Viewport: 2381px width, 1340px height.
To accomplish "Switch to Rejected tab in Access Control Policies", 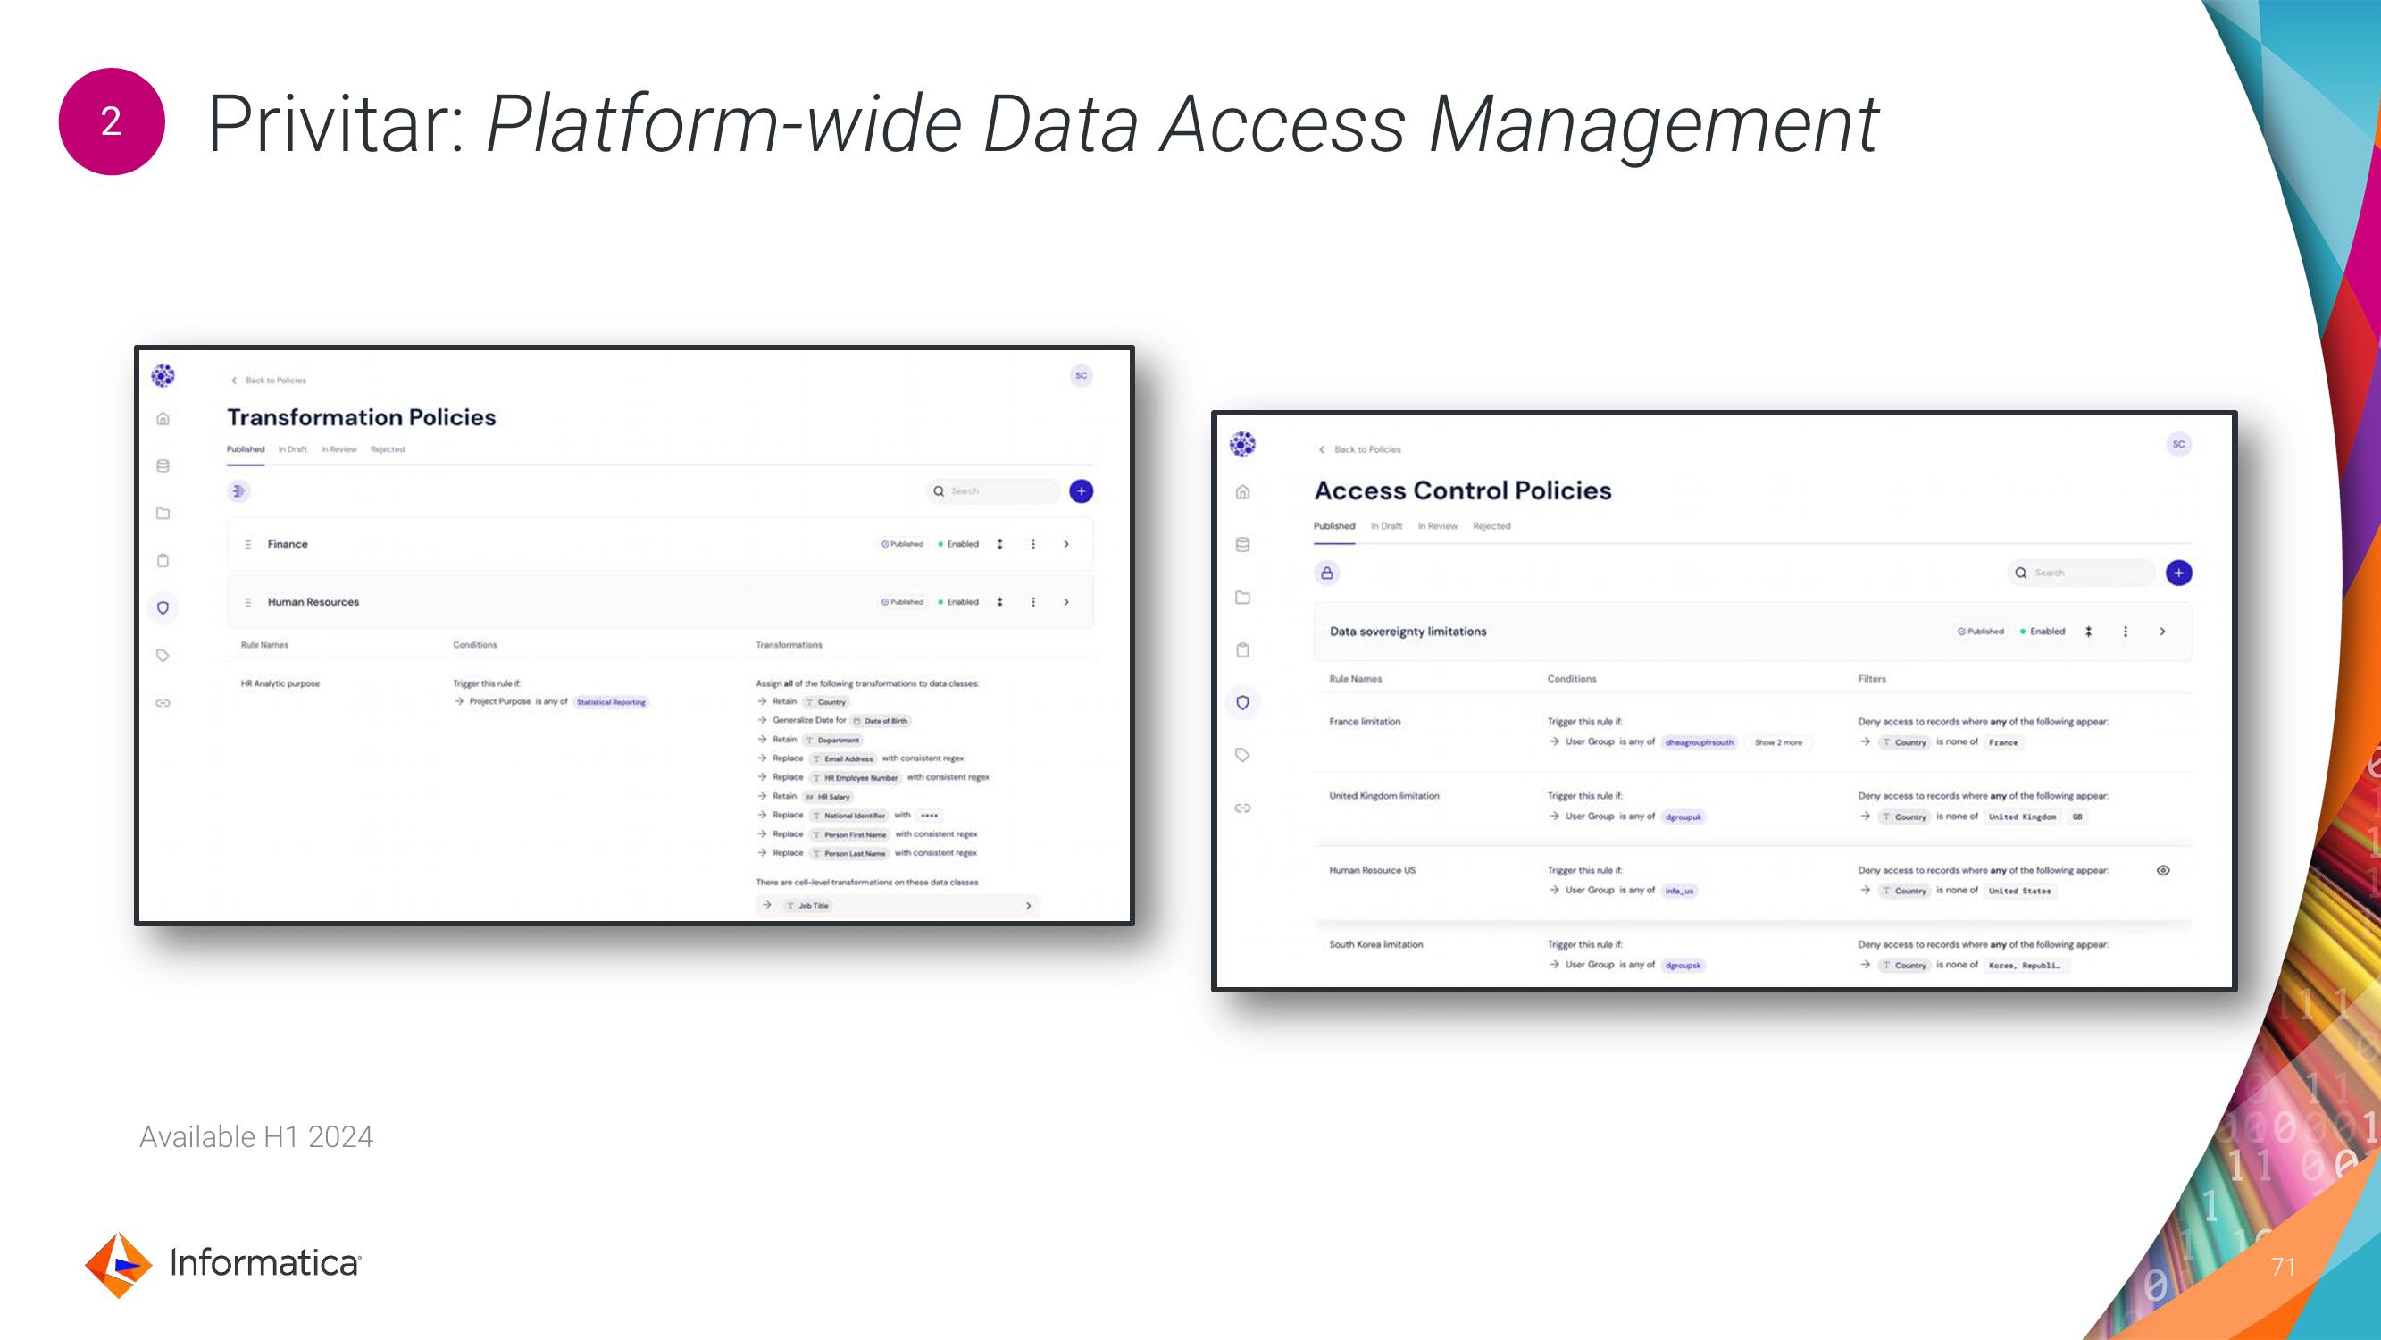I will 1491,526.
